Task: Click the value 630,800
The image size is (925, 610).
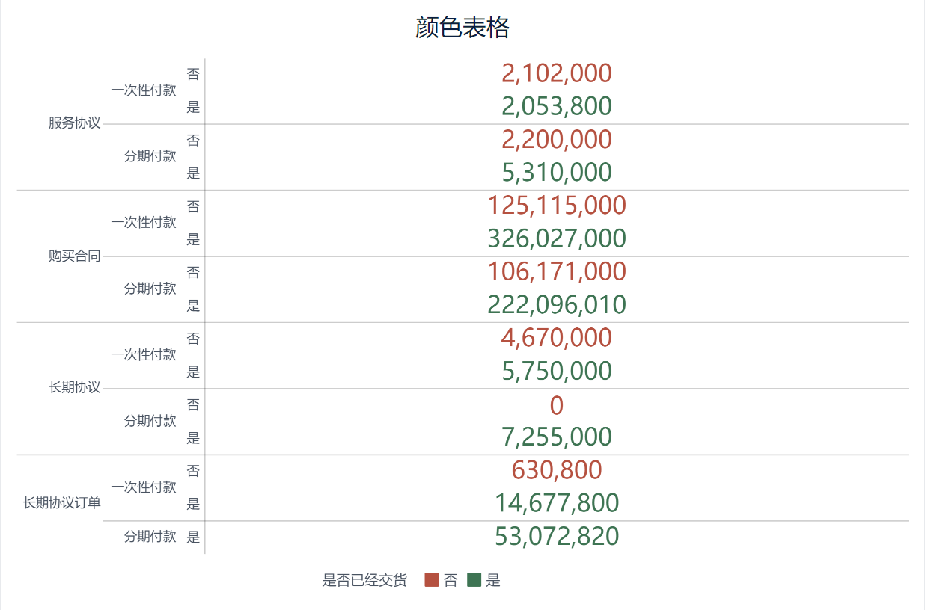Action: [557, 470]
